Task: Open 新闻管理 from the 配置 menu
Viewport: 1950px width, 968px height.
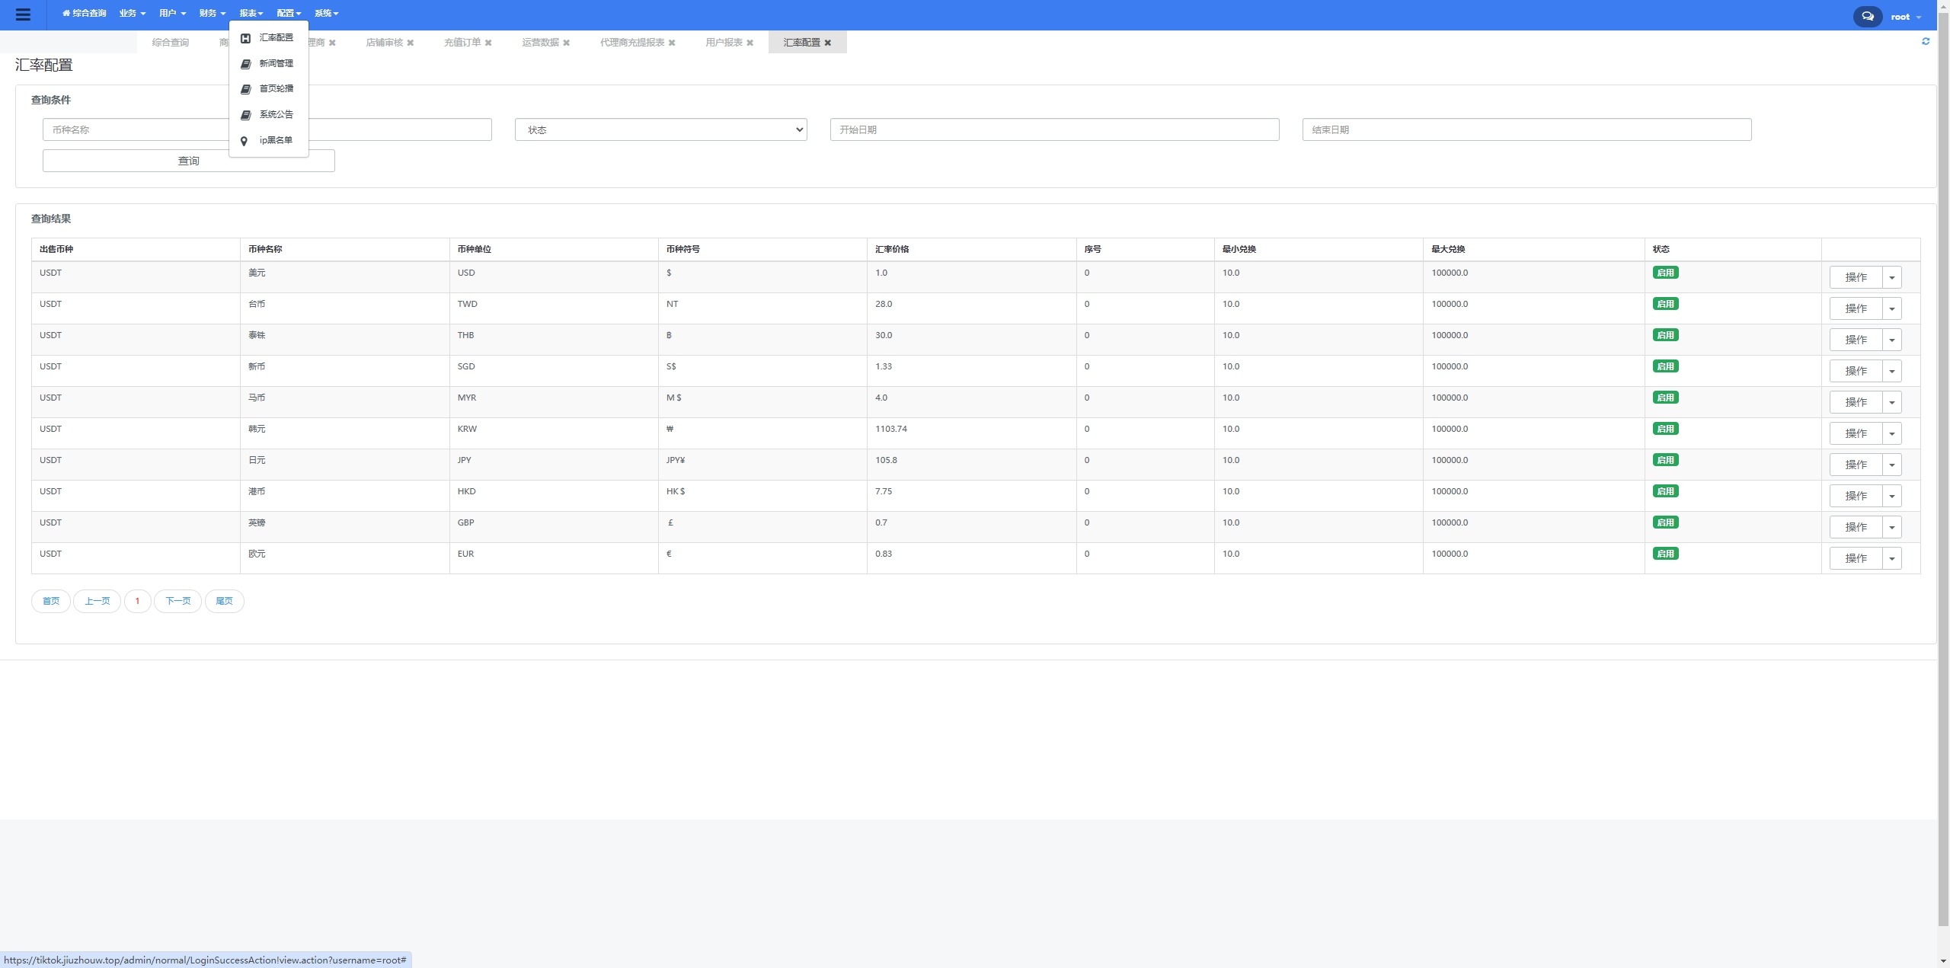Action: point(275,63)
